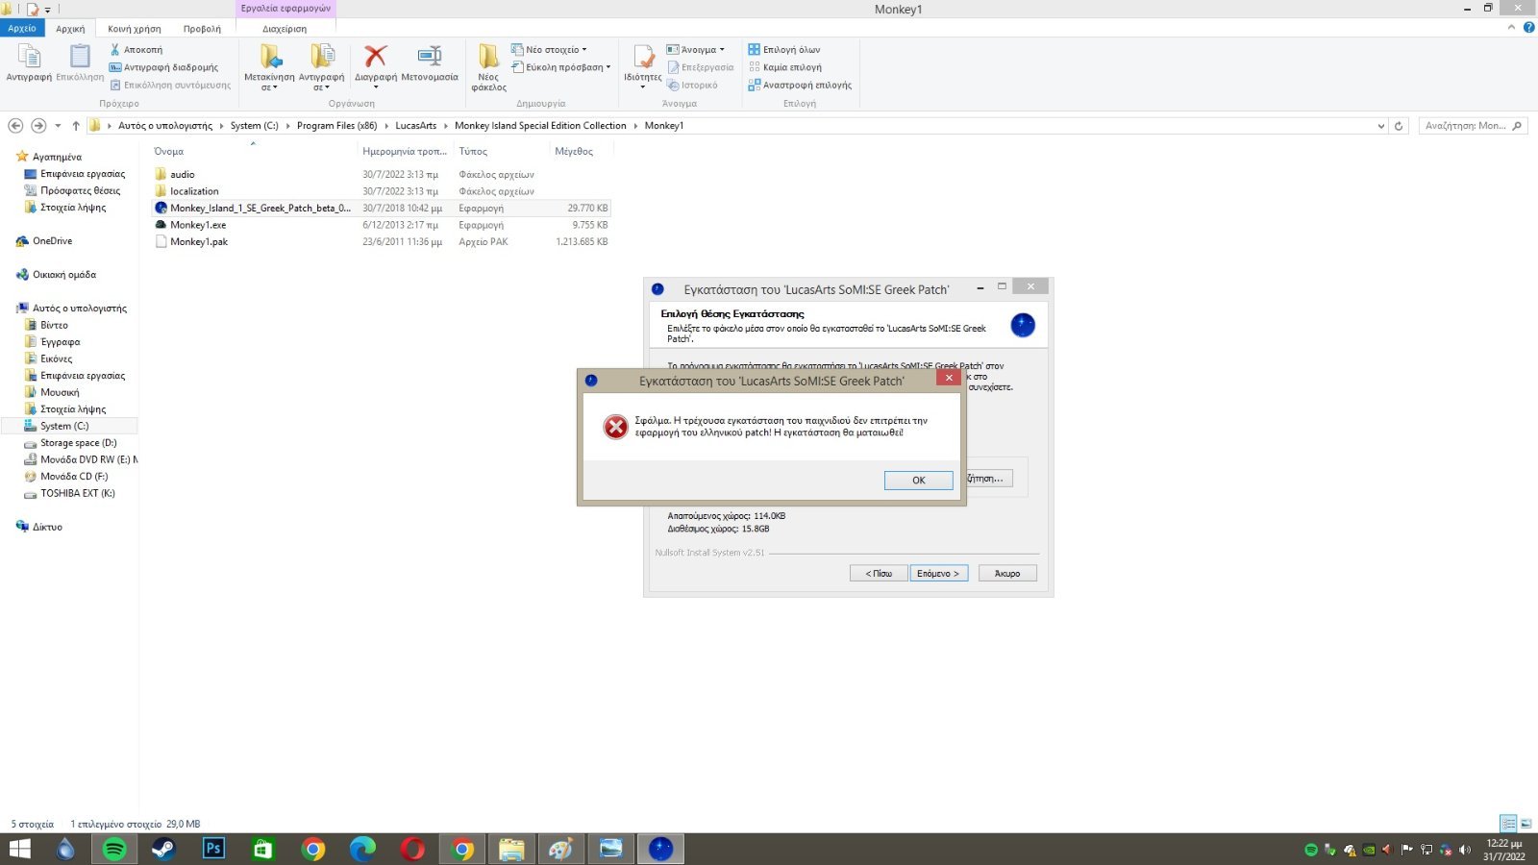Open the recent locations arrow beside forward
Image resolution: width=1538 pixels, height=865 pixels.
tap(58, 126)
